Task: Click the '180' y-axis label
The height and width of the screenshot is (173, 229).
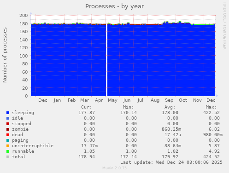Action: (23, 23)
